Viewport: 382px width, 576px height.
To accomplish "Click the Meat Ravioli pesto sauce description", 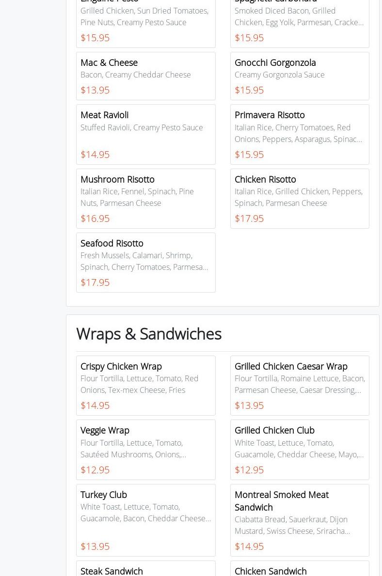I will click(x=142, y=127).
